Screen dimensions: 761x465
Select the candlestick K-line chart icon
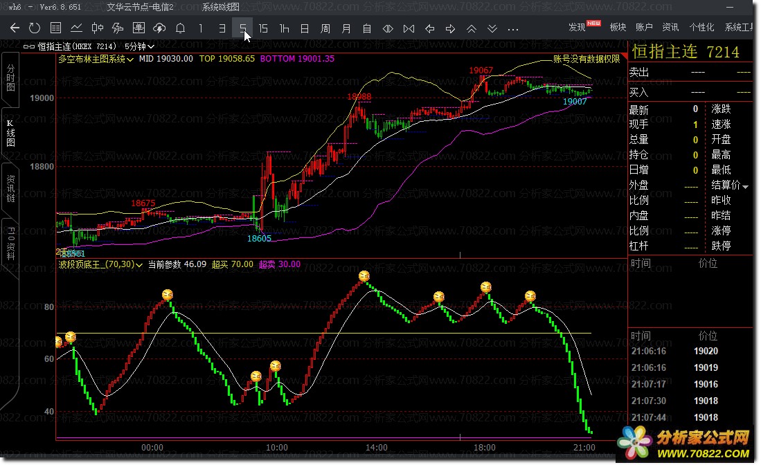coord(97,28)
